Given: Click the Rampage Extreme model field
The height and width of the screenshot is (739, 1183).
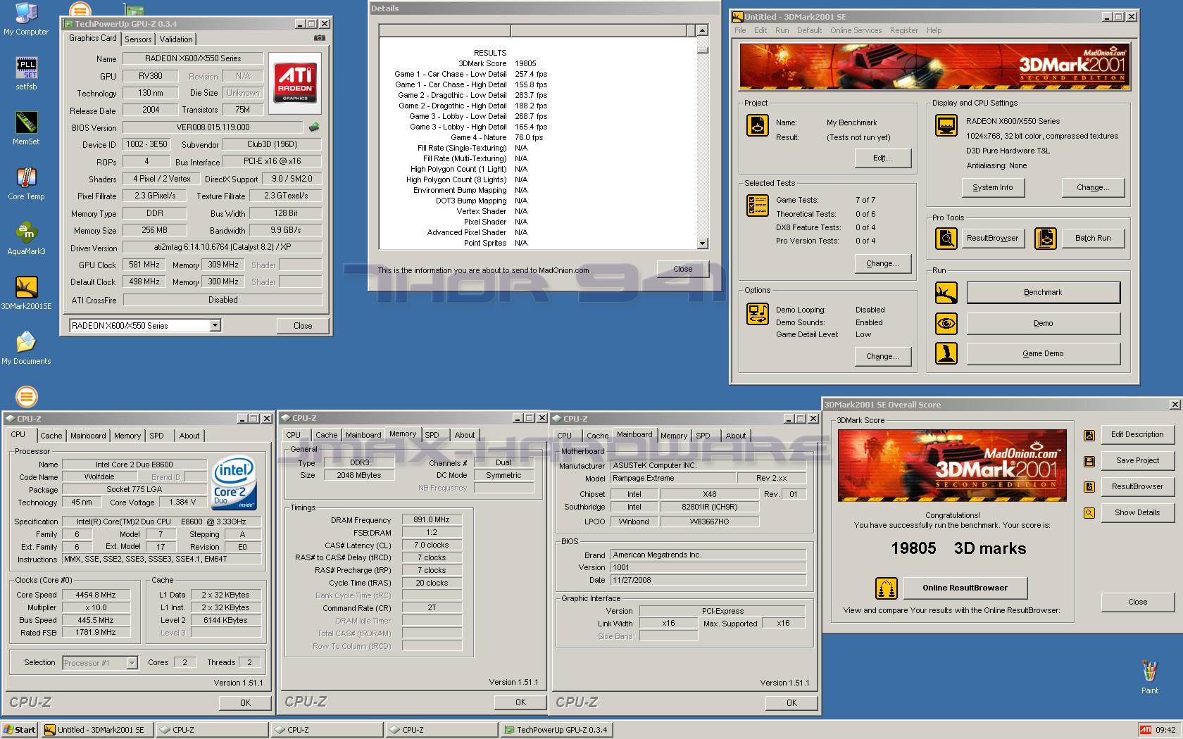Looking at the screenshot, I should [672, 478].
